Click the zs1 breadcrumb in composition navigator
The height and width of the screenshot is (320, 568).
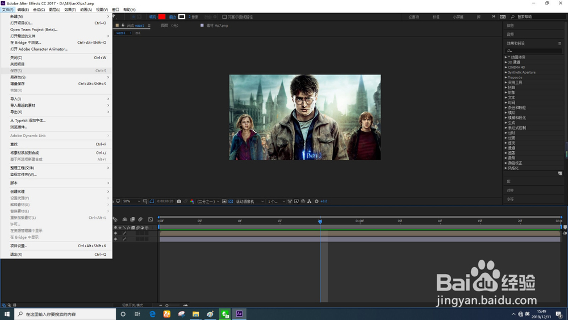(137, 33)
